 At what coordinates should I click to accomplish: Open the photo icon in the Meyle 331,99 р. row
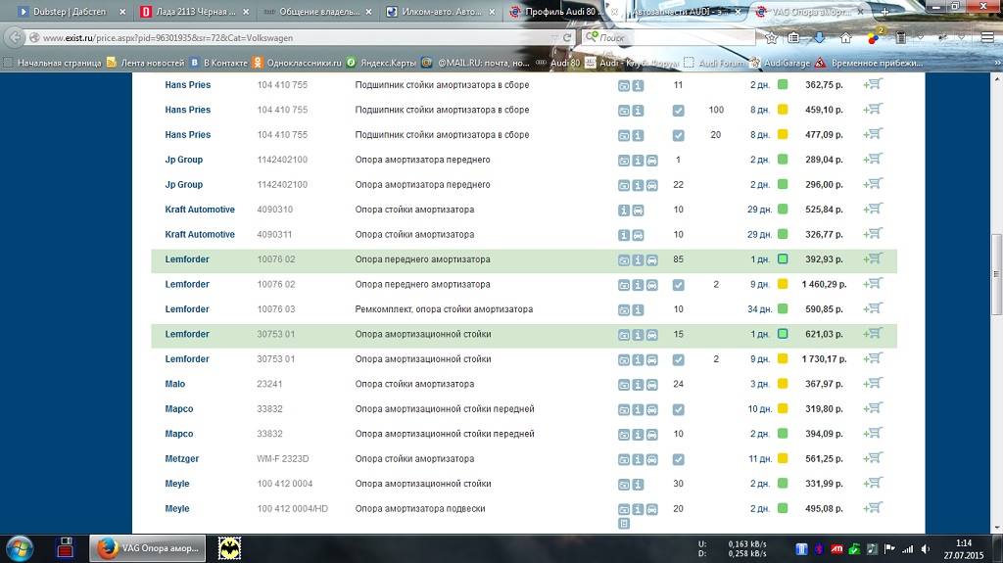(x=624, y=485)
